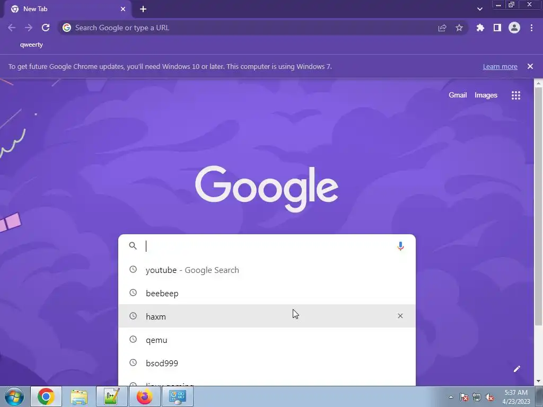Screen dimensions: 543x407
Task: Start voice search with microphone icon
Action: (401, 246)
